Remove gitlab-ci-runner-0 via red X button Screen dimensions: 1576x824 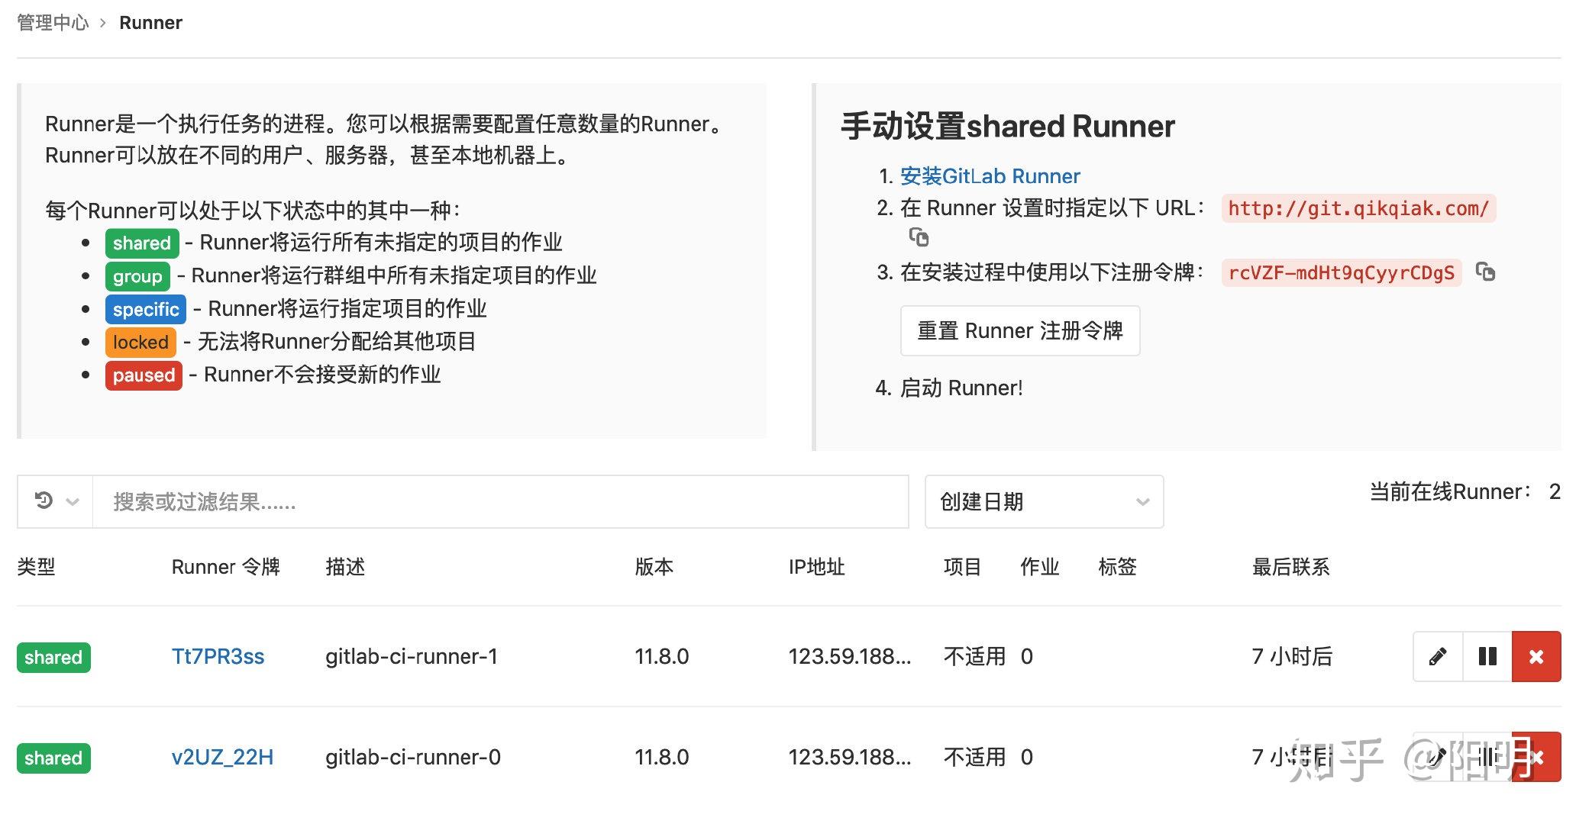click(x=1536, y=757)
